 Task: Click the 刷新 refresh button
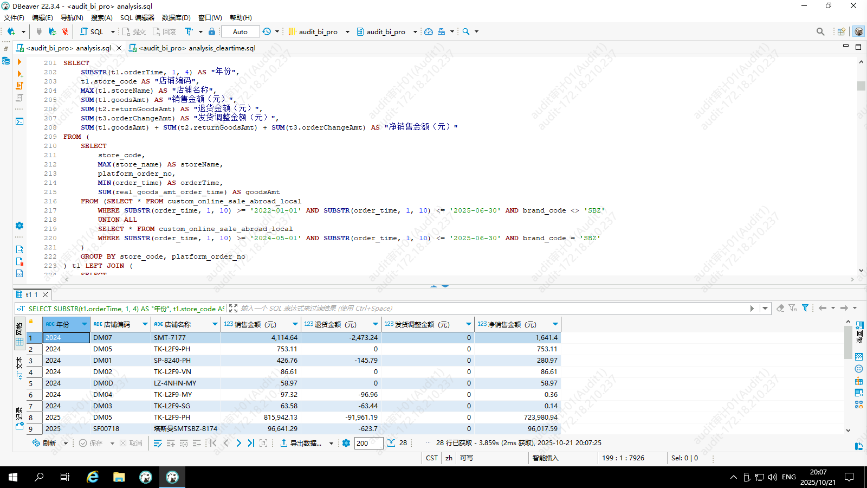[x=44, y=443]
